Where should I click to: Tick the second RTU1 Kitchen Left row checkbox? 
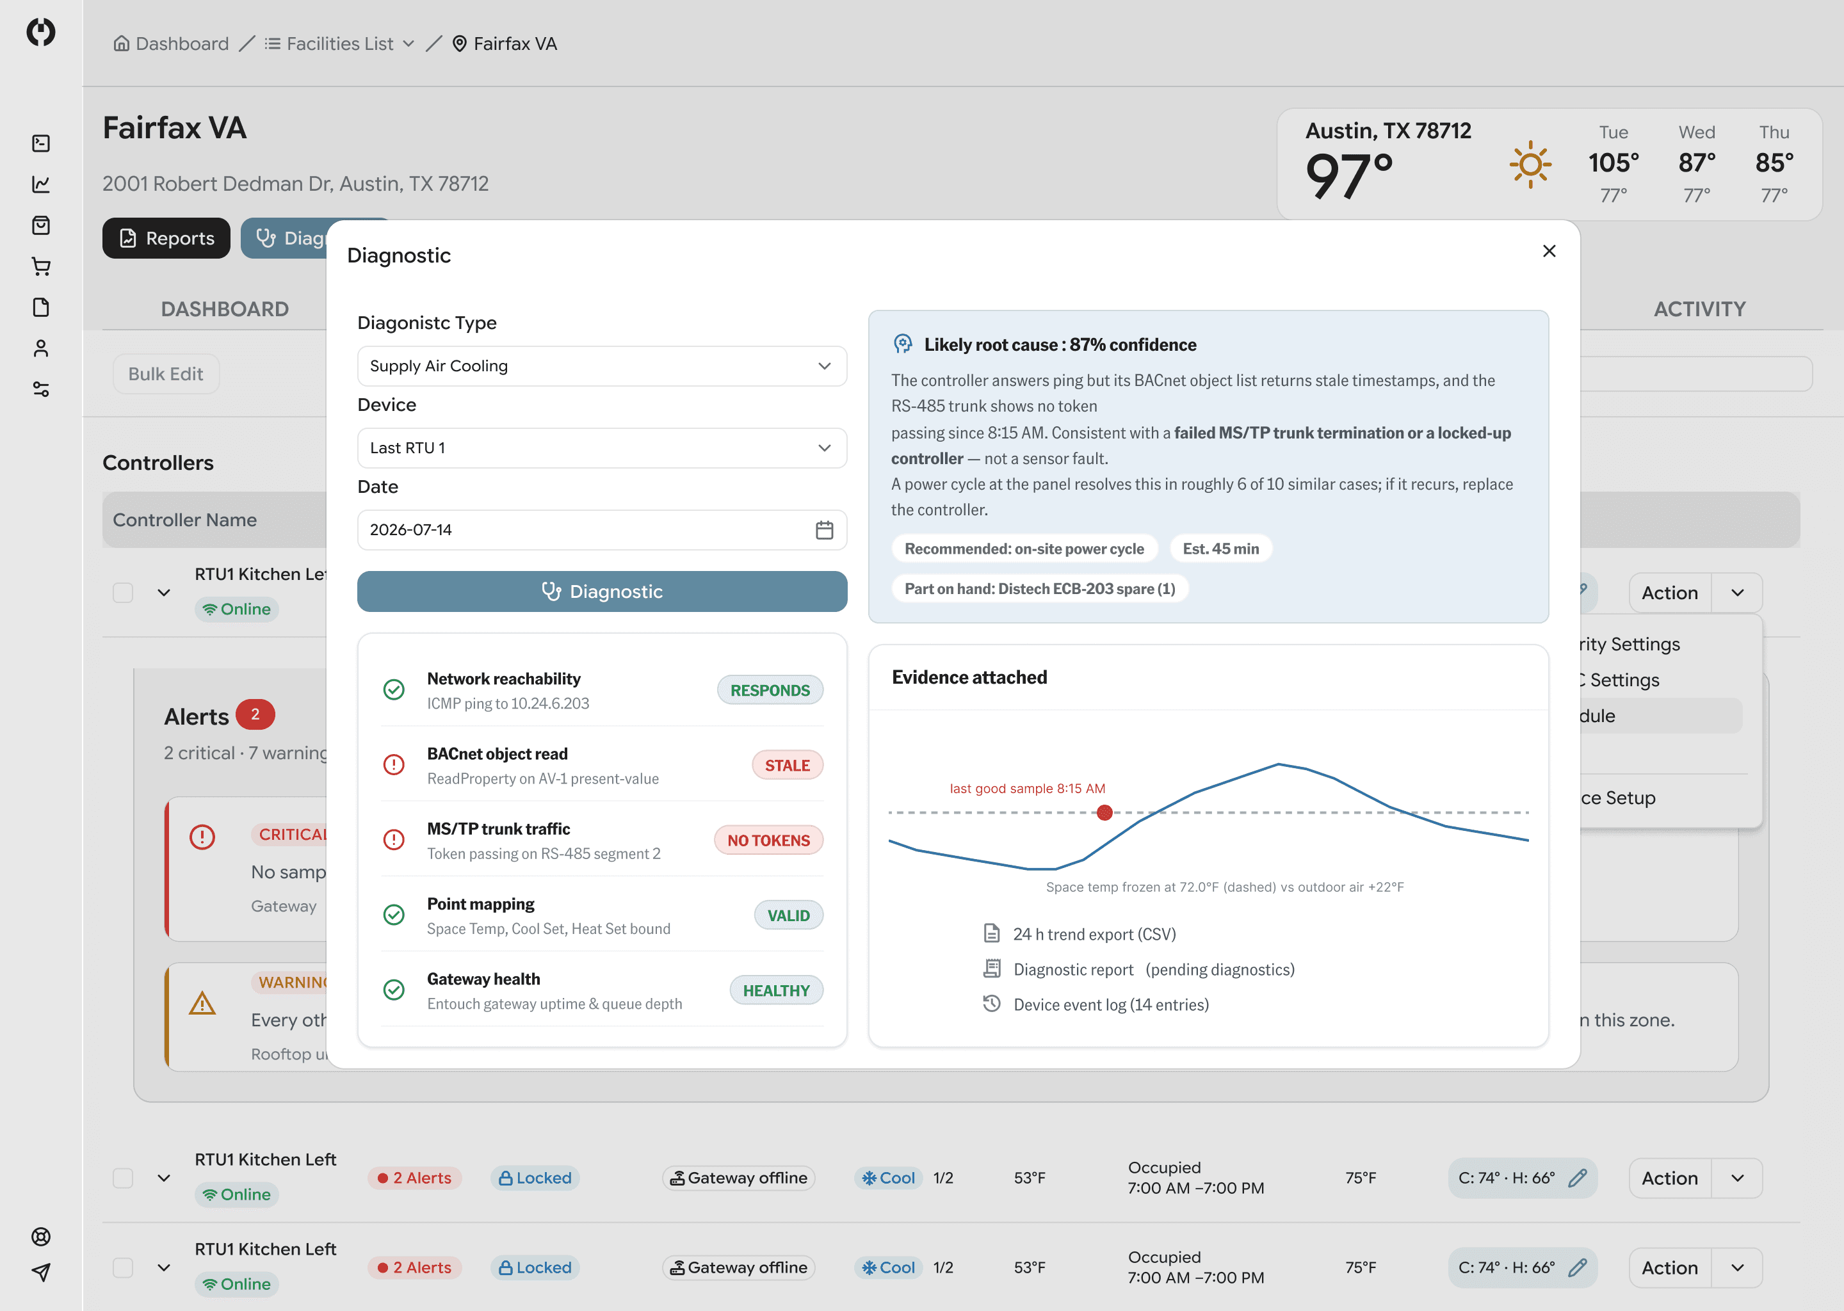coord(123,1178)
